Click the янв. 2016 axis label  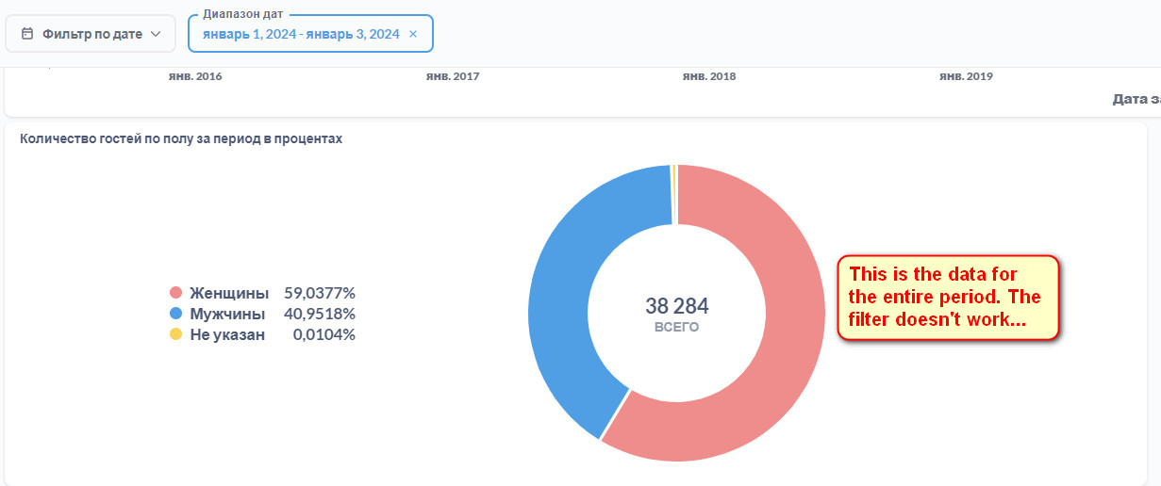tap(195, 76)
